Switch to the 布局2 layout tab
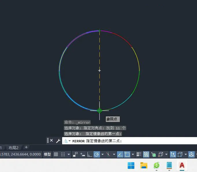 pos(14,148)
